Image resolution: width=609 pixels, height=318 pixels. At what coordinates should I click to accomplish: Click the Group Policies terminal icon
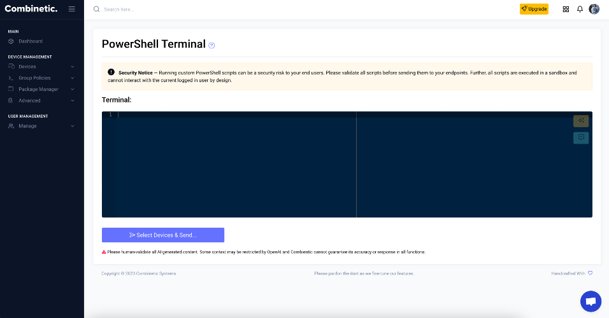click(11, 78)
